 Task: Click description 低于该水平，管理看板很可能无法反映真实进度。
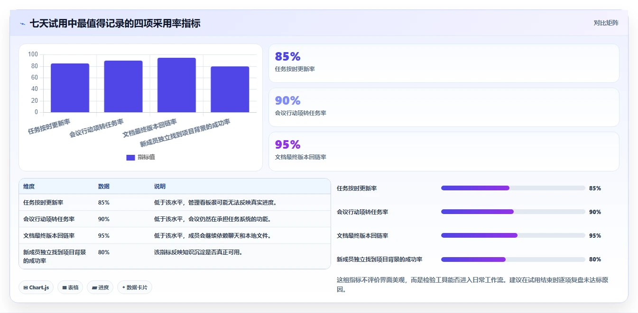coord(215,203)
